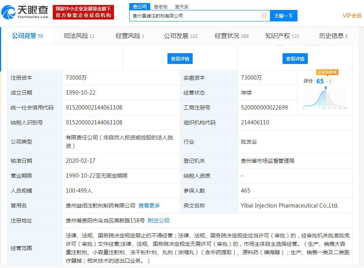Click the paid-in capital value next to 实缴资本
Screen dimensions: 364x268
tap(251, 78)
